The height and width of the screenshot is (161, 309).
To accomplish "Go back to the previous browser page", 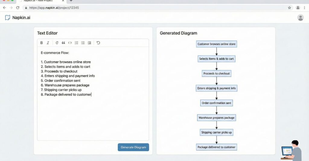I will point(4,8).
